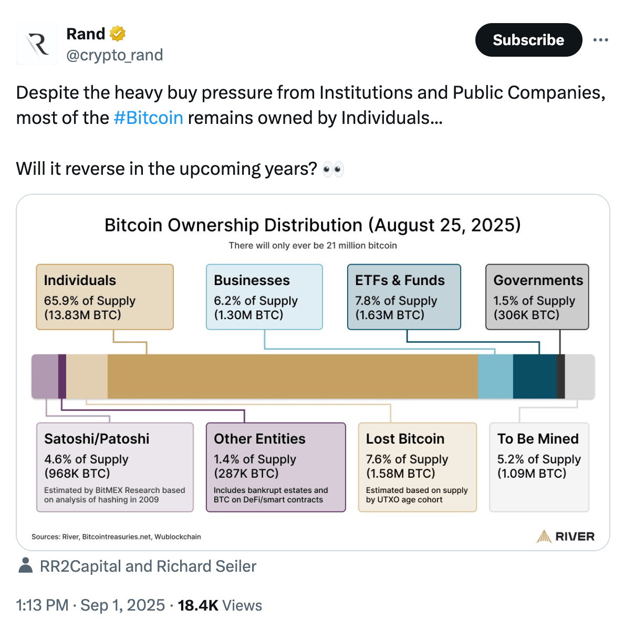Screen dimensions: 624x630
Task: Click the gold verified badge next to Rand
Action: pos(118,34)
